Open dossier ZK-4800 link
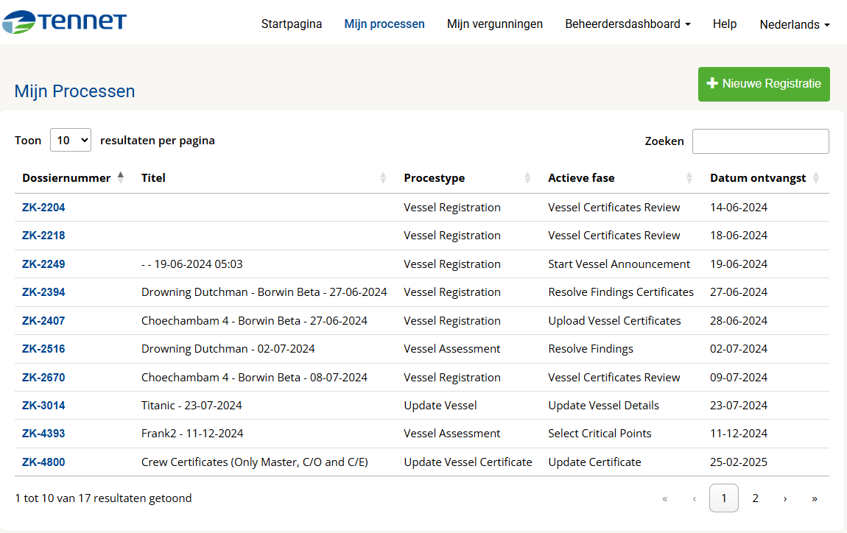The width and height of the screenshot is (847, 533). click(x=43, y=462)
